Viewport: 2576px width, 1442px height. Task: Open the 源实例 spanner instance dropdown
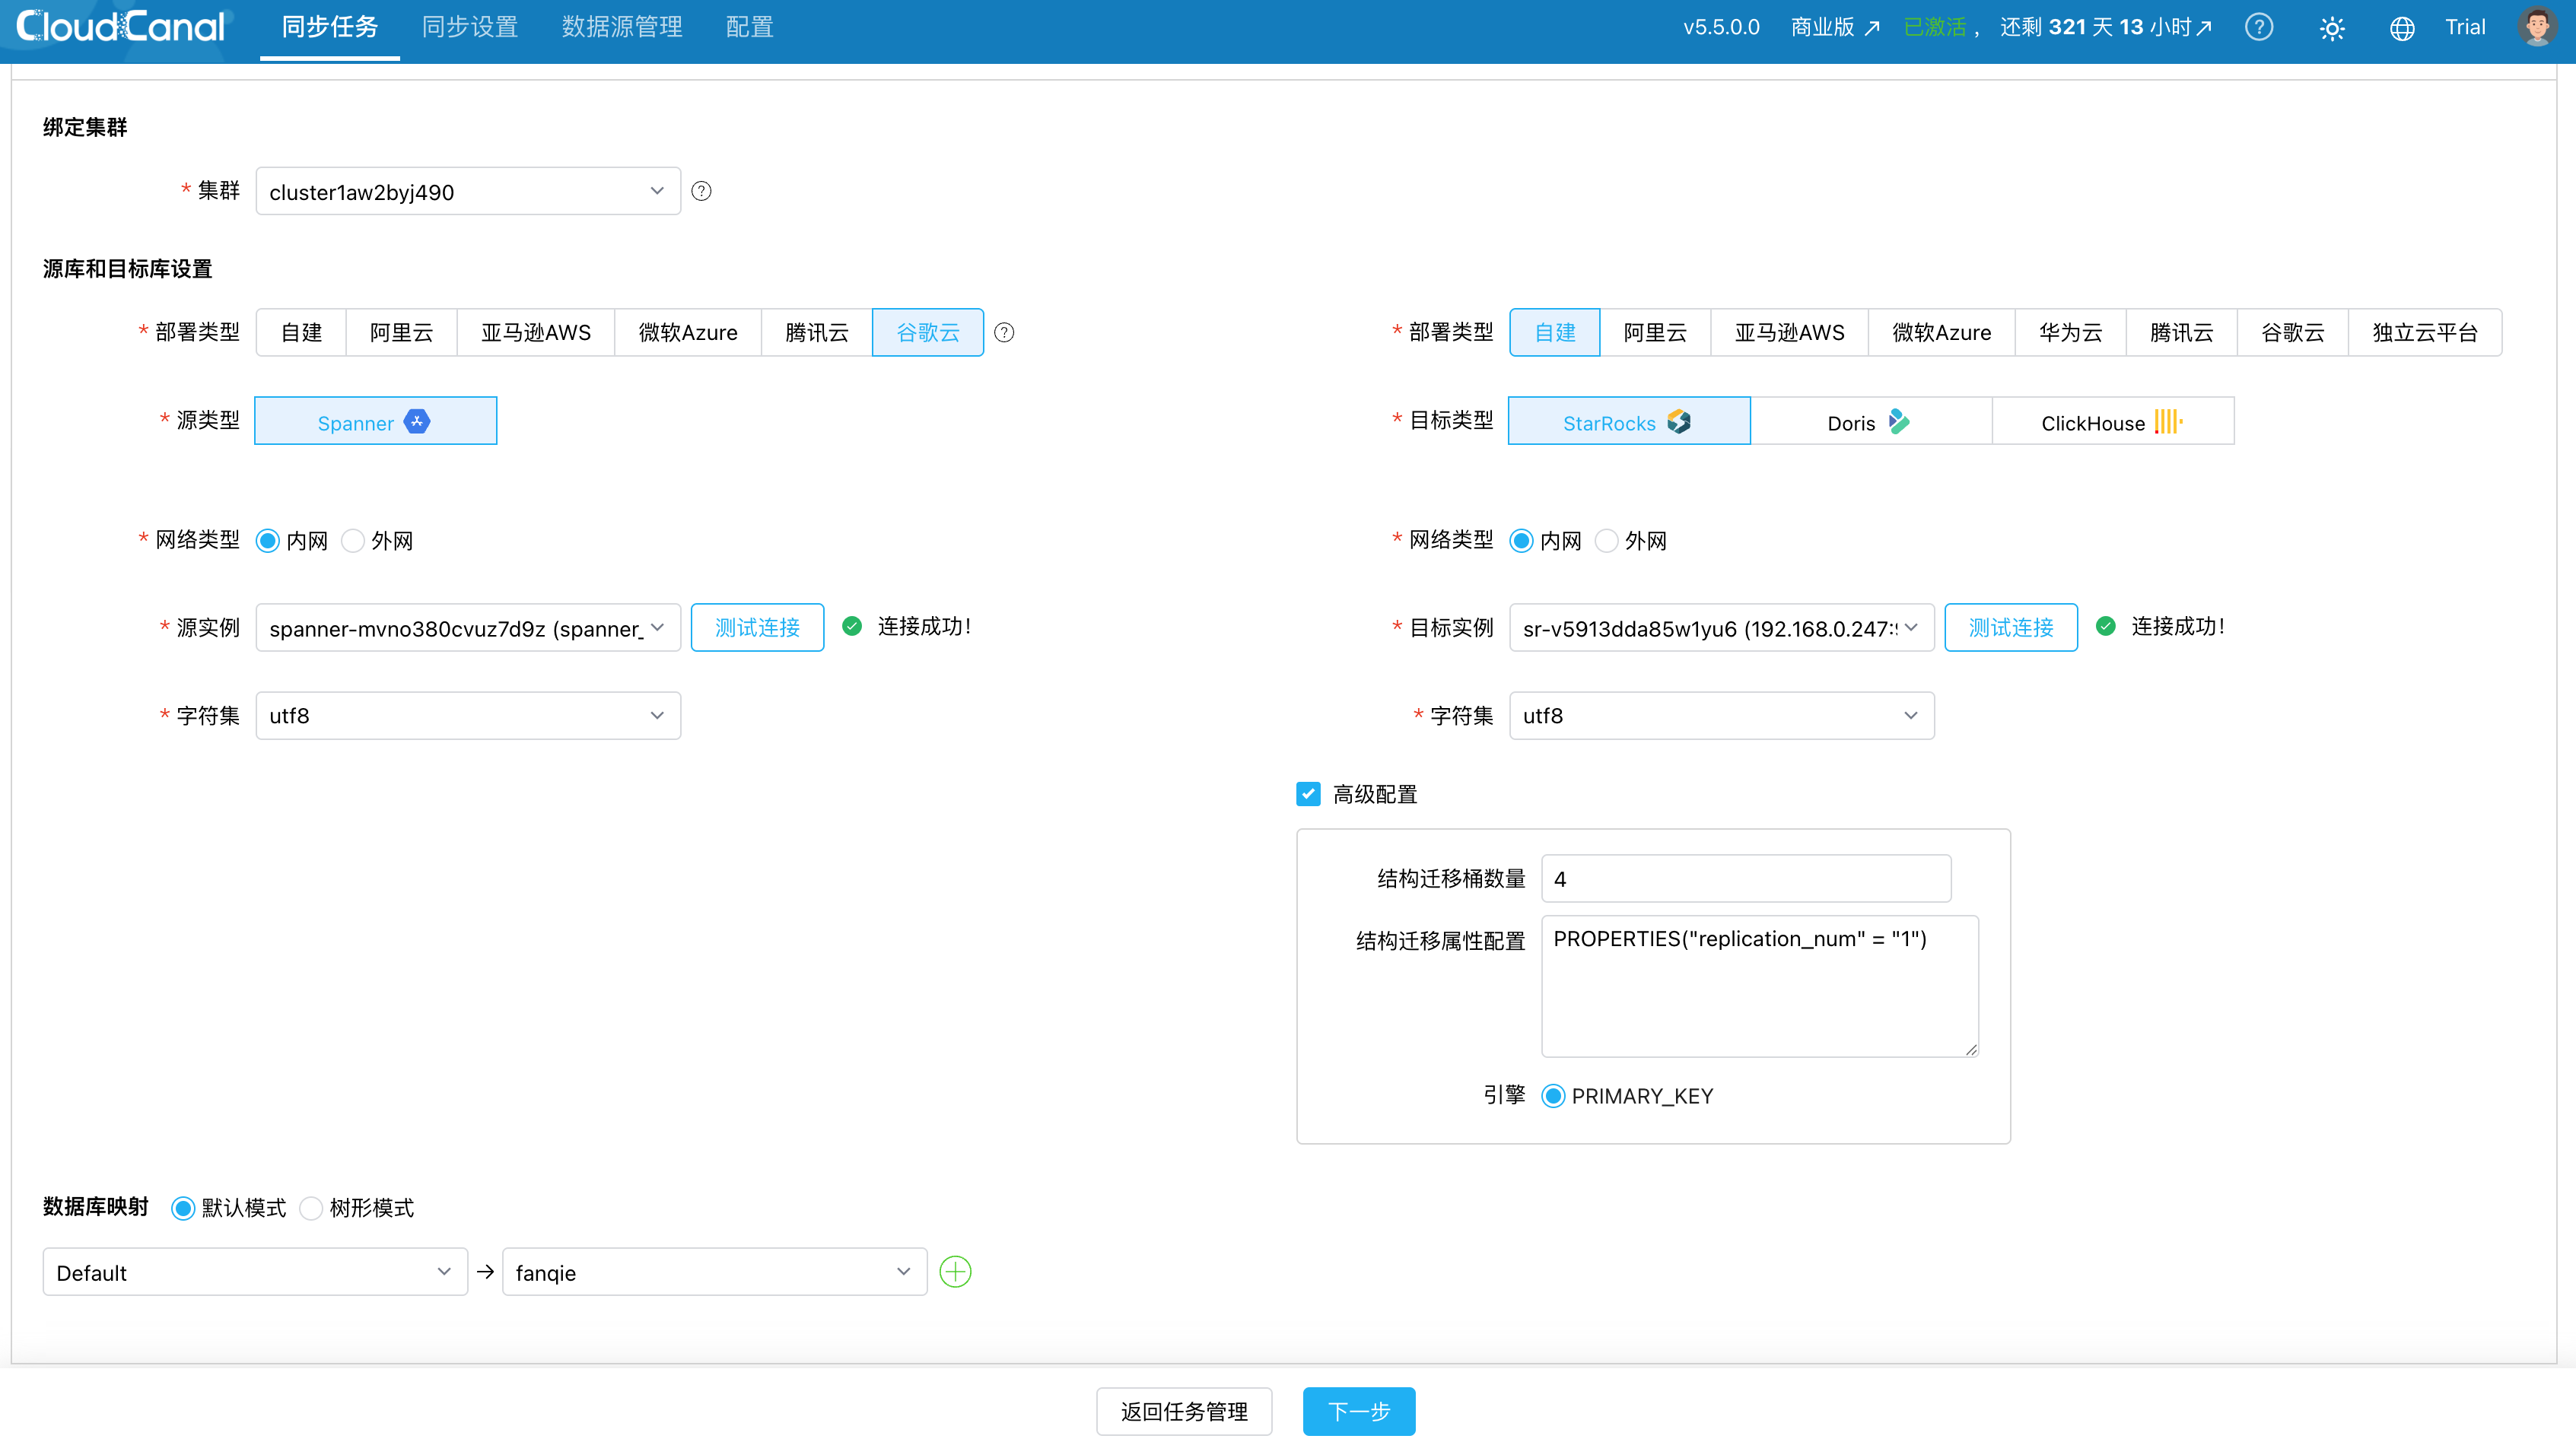467,628
